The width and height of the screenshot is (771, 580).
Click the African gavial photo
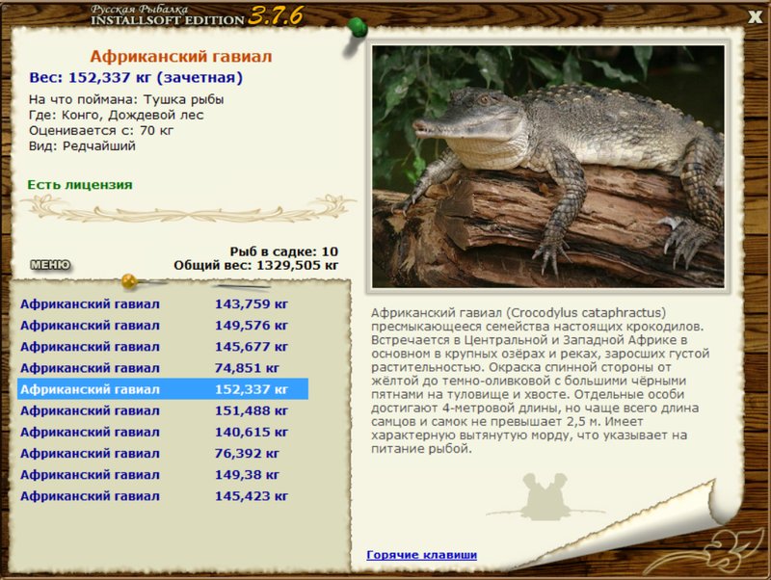(x=547, y=167)
